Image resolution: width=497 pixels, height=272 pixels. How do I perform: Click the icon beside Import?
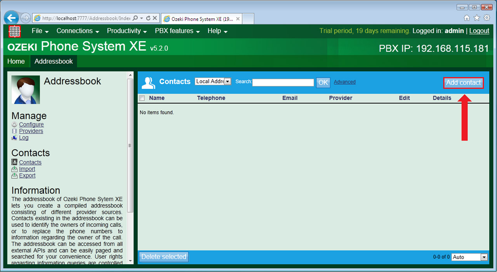tap(14, 169)
